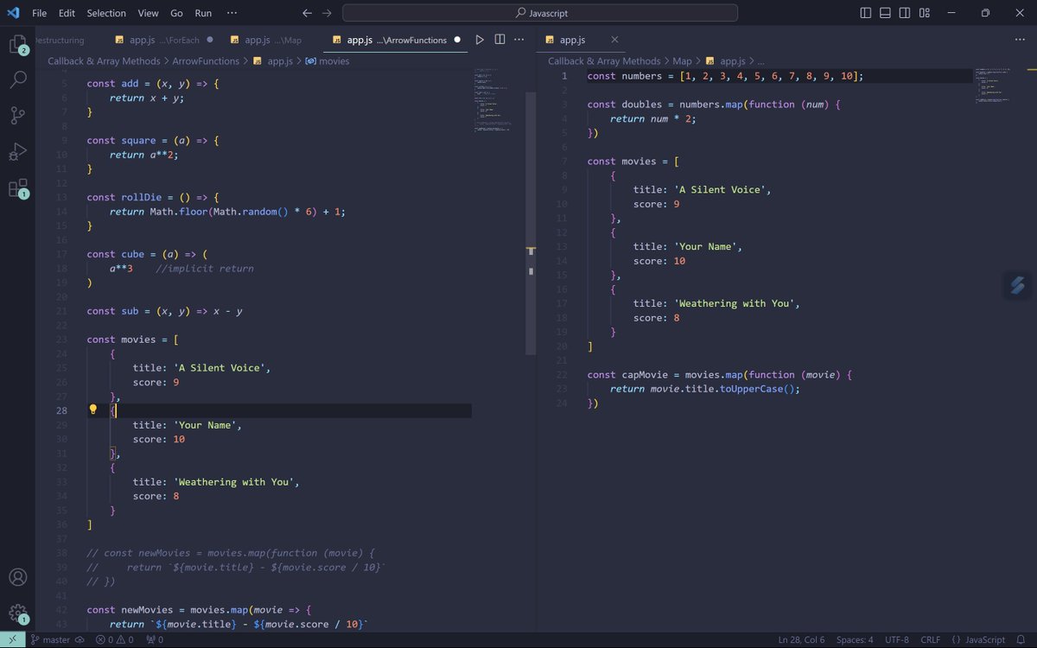Click the floating blue extension icon at right edge

click(1017, 285)
